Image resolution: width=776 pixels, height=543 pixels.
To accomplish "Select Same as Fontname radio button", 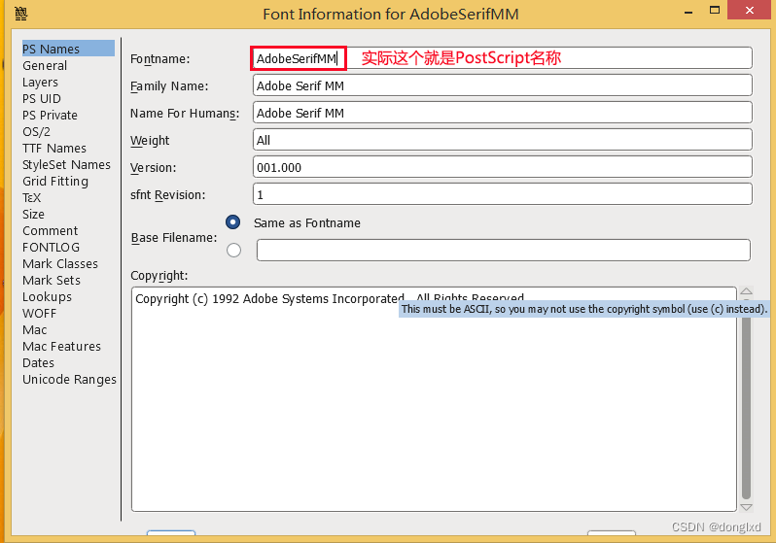I will [x=233, y=222].
